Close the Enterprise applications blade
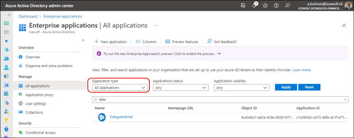 (344, 26)
